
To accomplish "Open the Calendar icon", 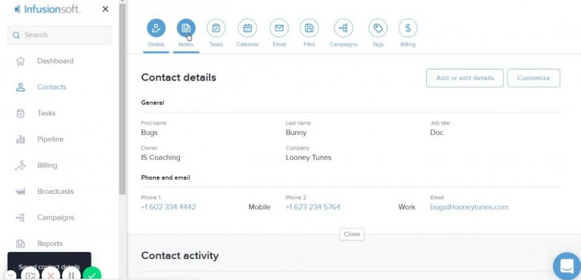I will 247,28.
